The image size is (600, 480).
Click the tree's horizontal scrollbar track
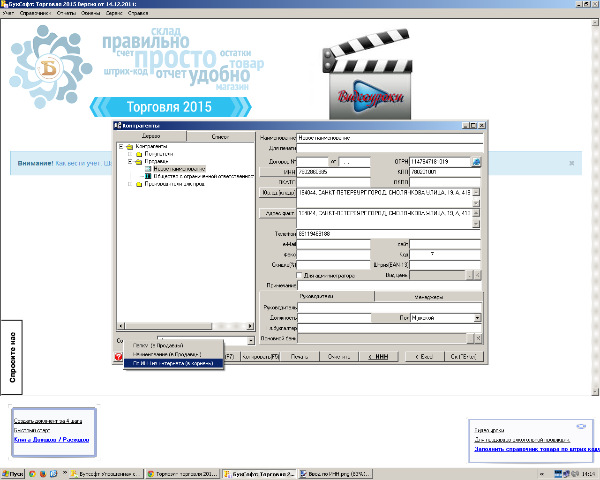[x=230, y=326]
